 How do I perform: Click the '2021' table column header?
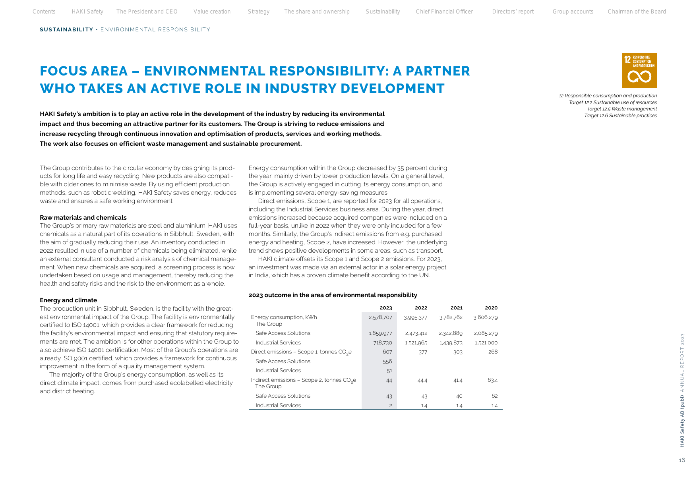pos(457,308)
